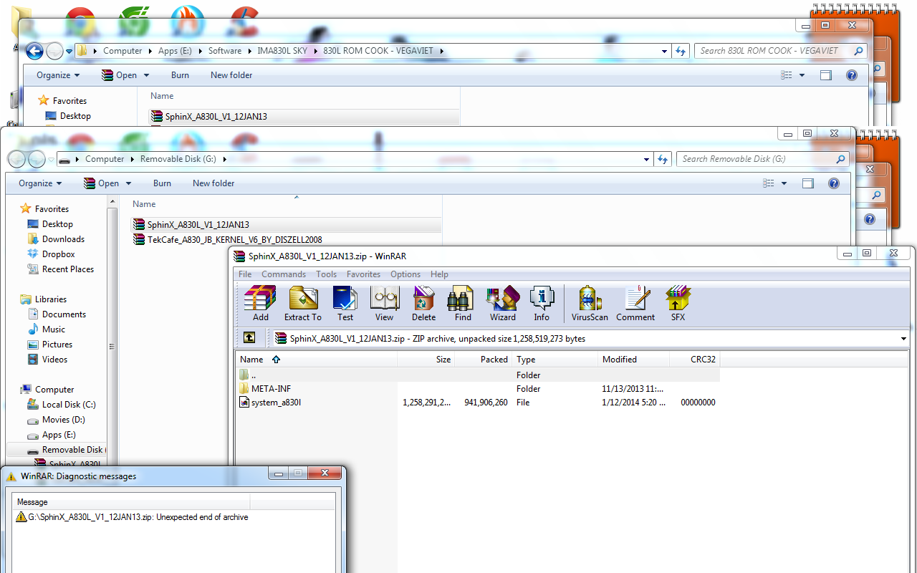The height and width of the screenshot is (573, 917).
Task: Select Pictures under Libraries
Action: tap(57, 345)
